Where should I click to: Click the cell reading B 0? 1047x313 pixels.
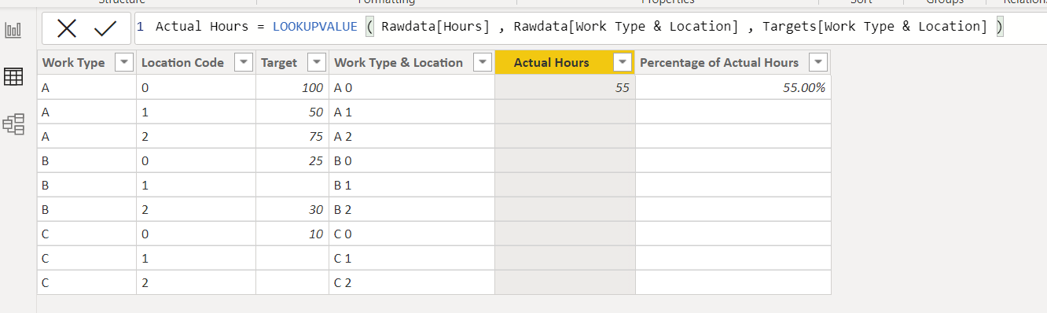[x=412, y=160]
